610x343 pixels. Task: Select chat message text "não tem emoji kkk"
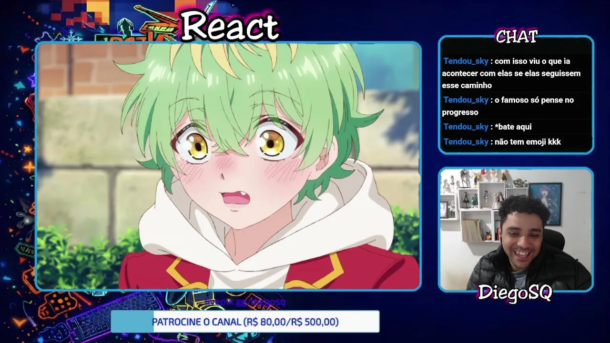coord(528,141)
